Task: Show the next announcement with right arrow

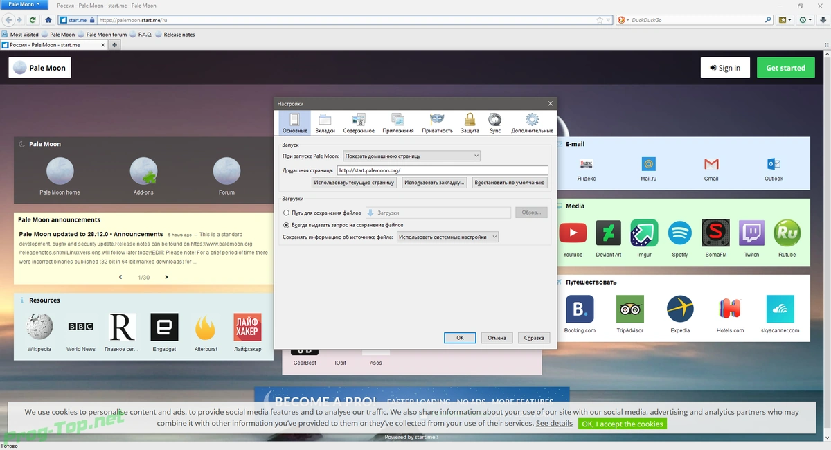Action: (166, 277)
